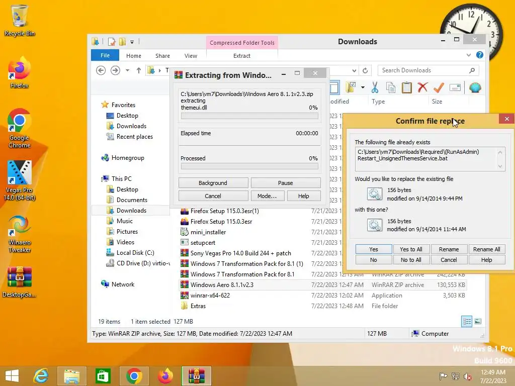Image resolution: width=515 pixels, height=386 pixels.
Task: Click the Rename icon in Explorer toolbar
Action: click(455, 87)
